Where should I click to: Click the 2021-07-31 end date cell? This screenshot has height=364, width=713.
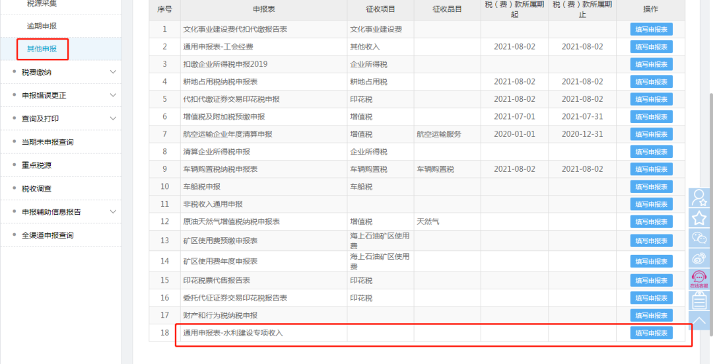click(582, 116)
